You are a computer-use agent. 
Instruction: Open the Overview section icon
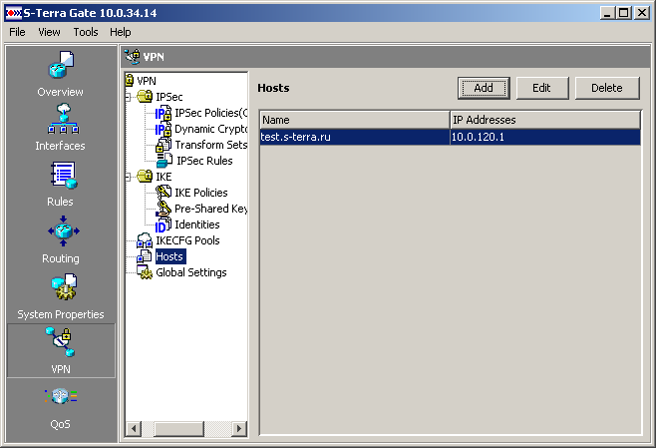(x=61, y=65)
